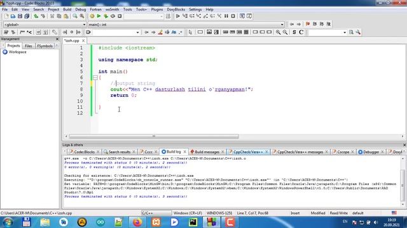Click the New file toolbar icon
Image resolution: width=407 pixels, height=228 pixels.
[x=6, y=16]
